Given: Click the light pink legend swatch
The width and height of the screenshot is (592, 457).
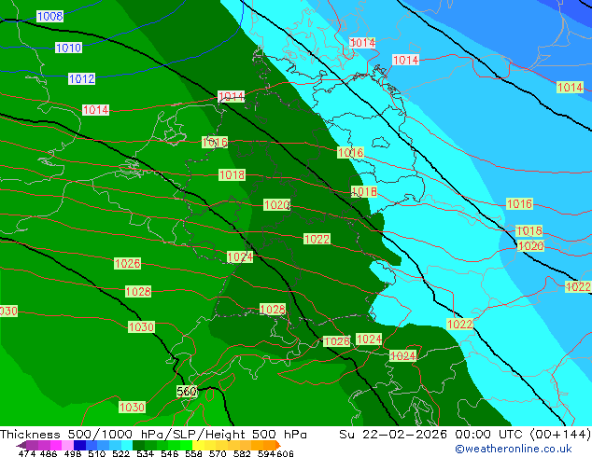Looking at the screenshot, I should [67, 445].
